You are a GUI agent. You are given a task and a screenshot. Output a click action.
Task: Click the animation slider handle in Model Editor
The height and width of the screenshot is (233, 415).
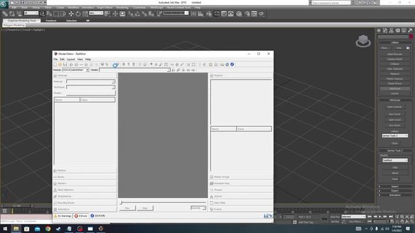pyautogui.click(x=121, y=203)
